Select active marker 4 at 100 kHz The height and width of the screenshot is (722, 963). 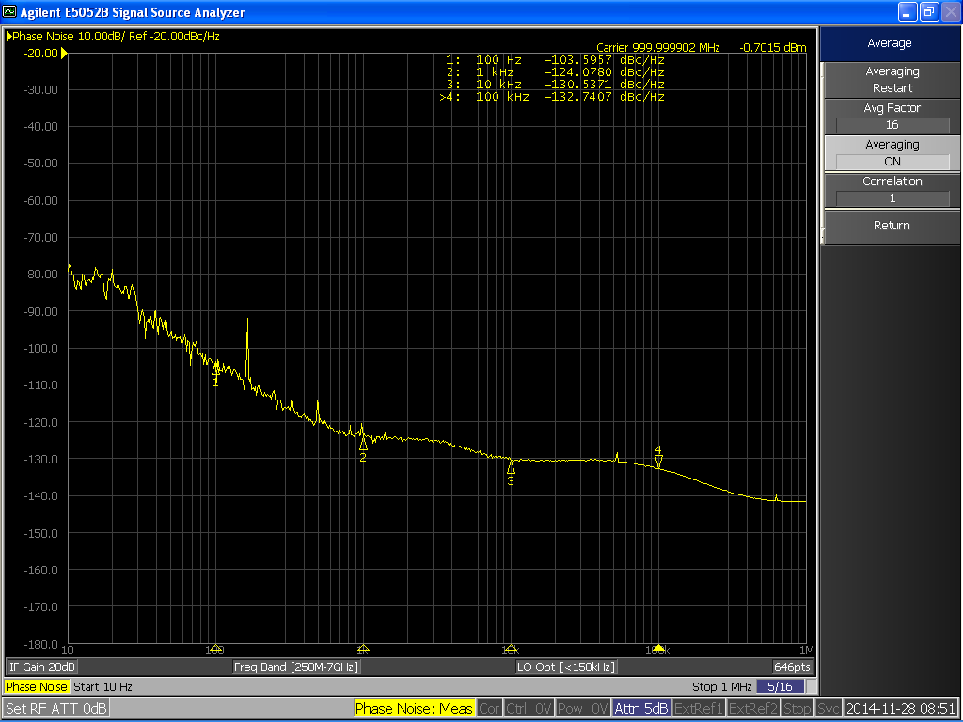click(658, 461)
